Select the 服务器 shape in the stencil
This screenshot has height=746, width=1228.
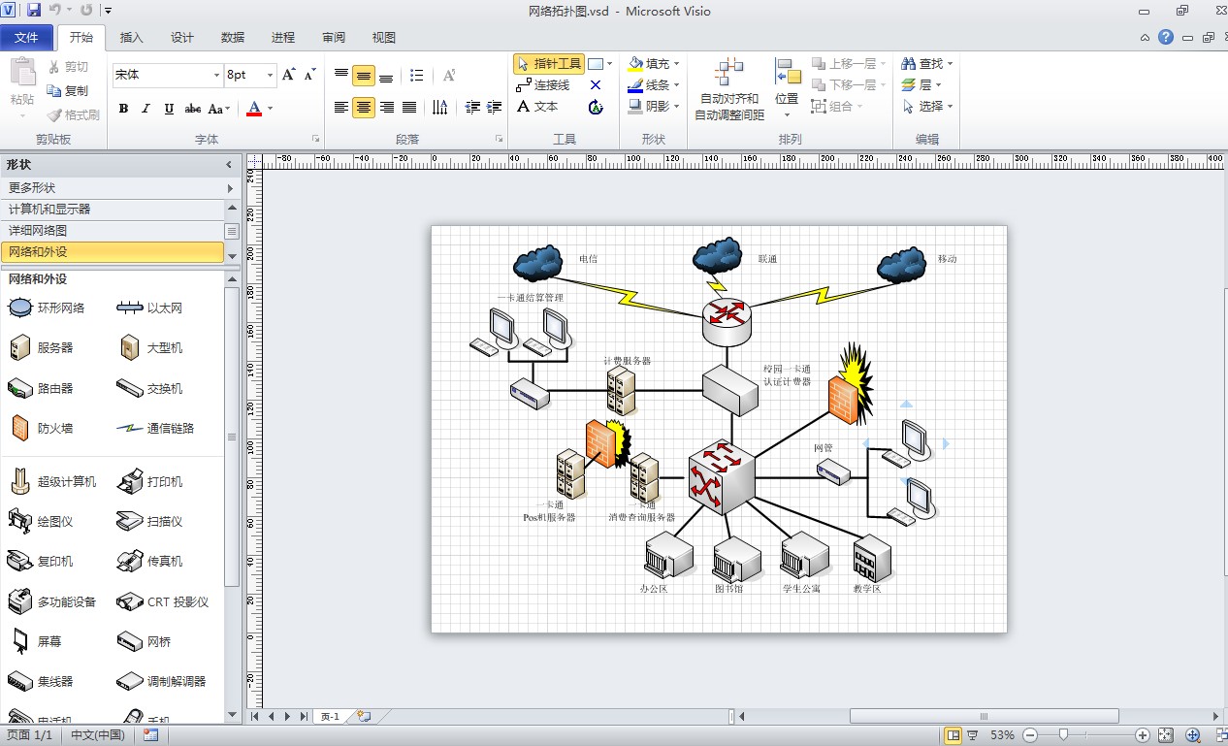44,347
